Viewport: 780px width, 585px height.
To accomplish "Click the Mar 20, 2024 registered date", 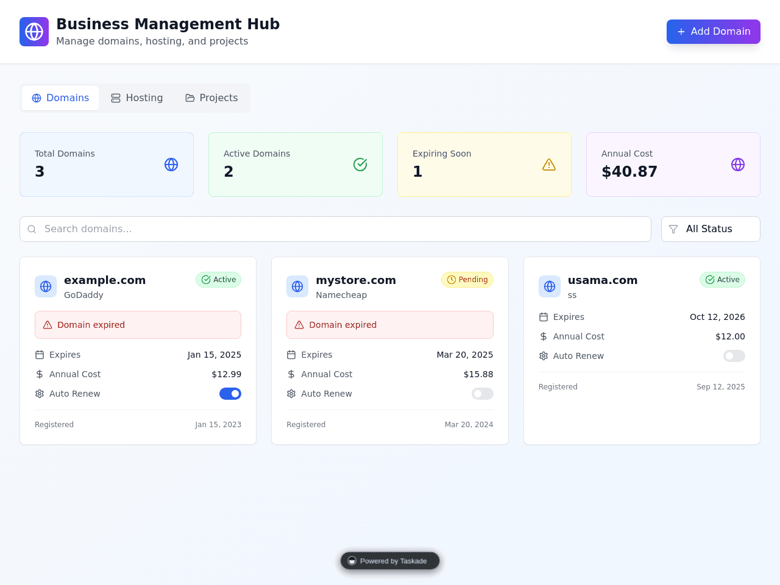I will pyautogui.click(x=469, y=425).
